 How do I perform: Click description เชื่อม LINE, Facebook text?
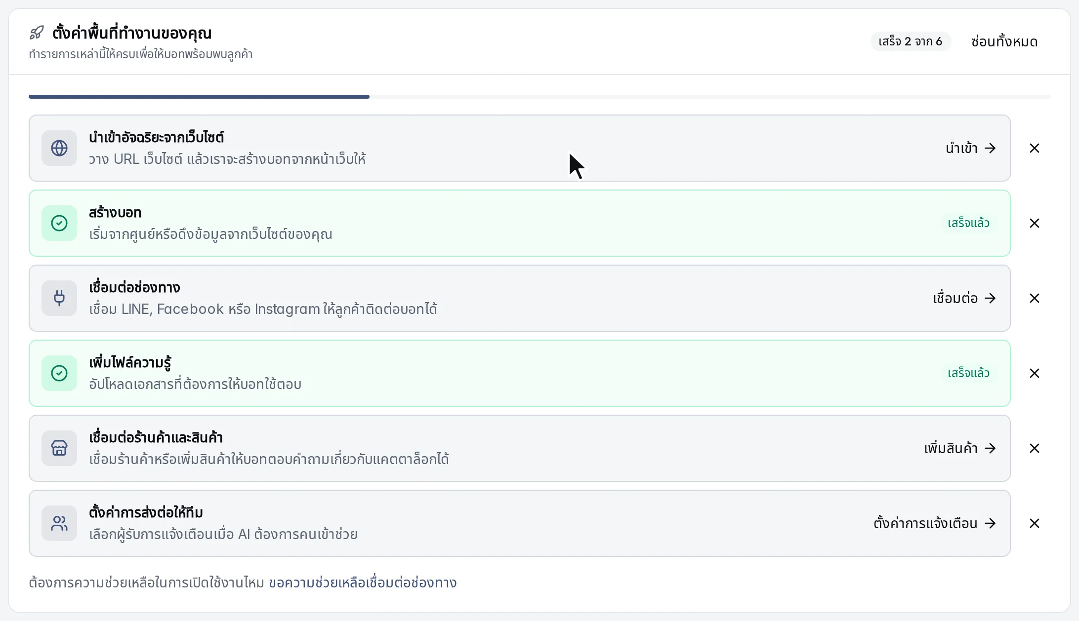[263, 309]
